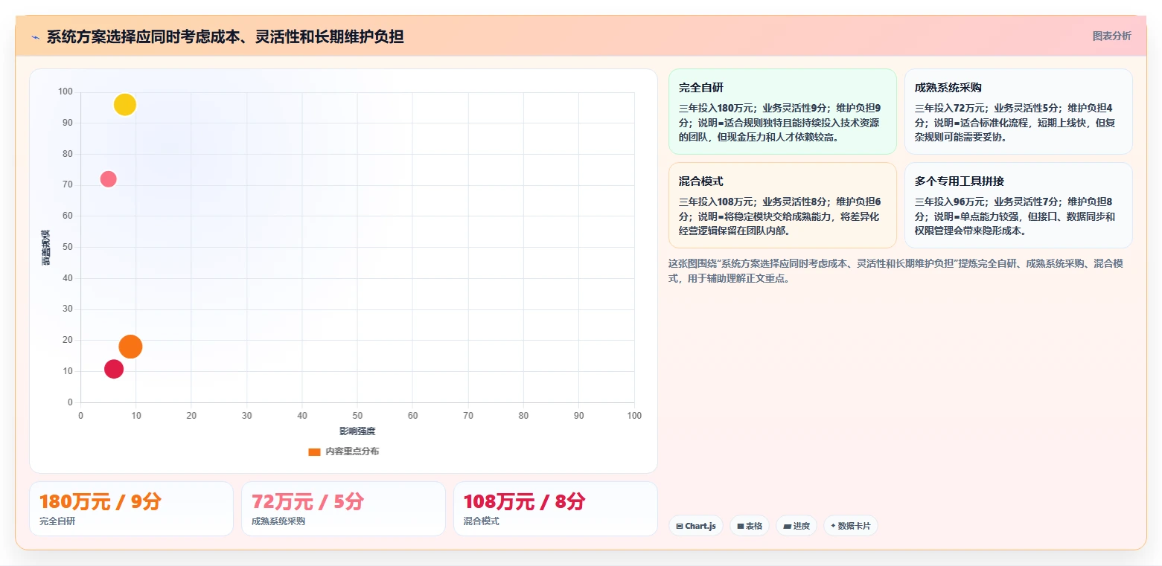Image resolution: width=1162 pixels, height=566 pixels.
Task: Click the yellow bubble near value 96
Action: click(125, 105)
